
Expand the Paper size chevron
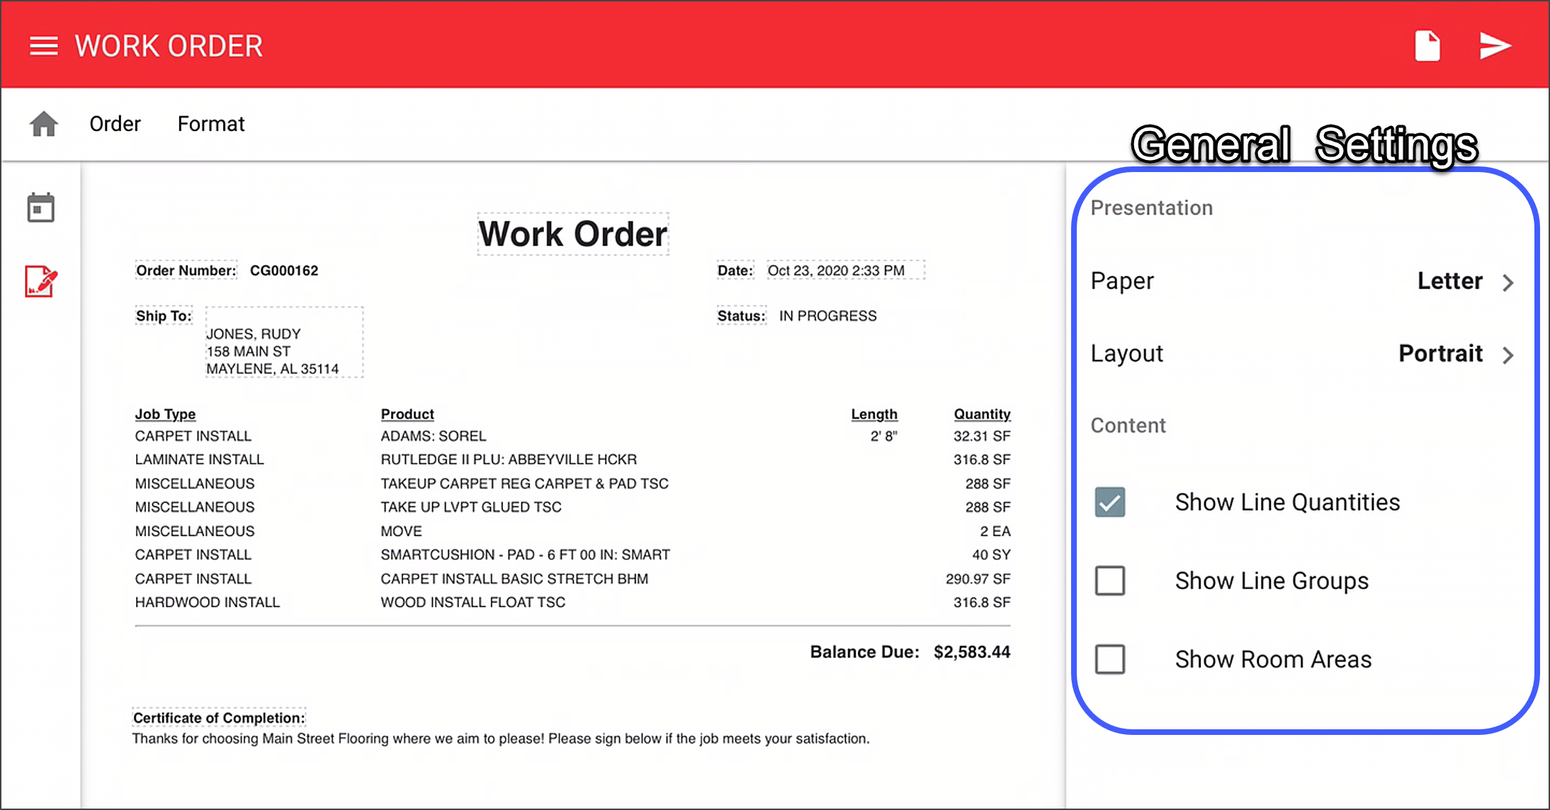pyautogui.click(x=1508, y=282)
